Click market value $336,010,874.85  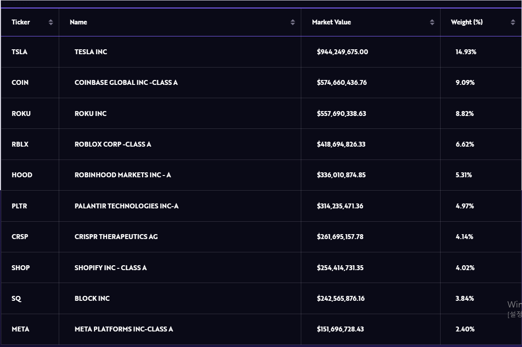[341, 175]
